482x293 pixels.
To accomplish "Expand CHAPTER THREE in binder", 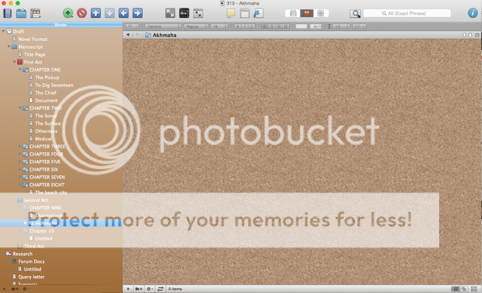I will point(20,146).
